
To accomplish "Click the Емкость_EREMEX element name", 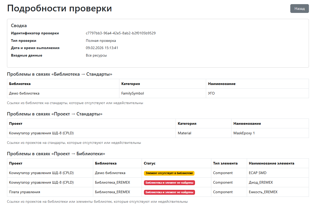I will [263, 192].
